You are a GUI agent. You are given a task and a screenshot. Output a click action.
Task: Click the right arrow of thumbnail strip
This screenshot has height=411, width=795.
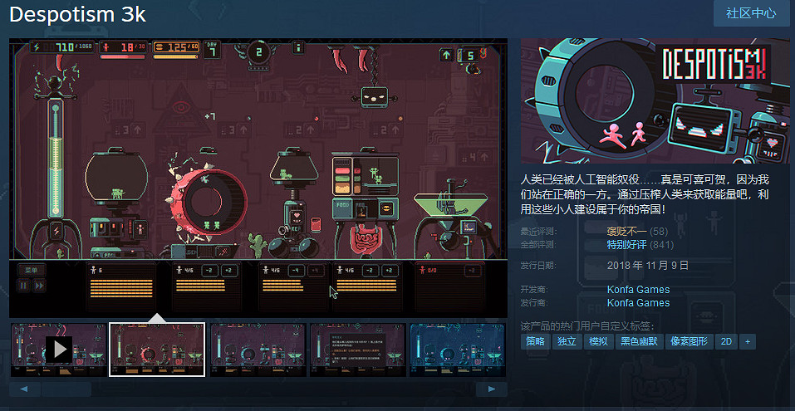point(491,389)
